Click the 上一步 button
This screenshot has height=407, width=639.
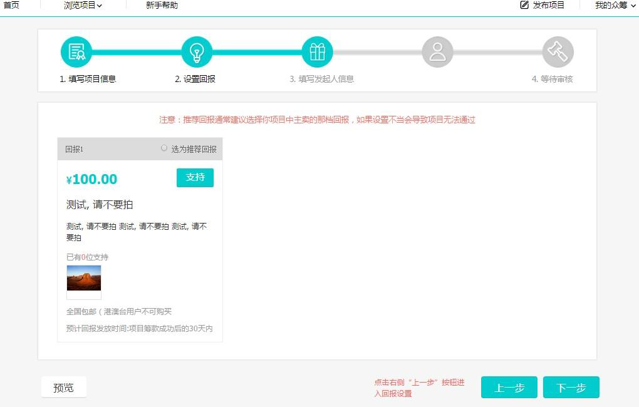coord(509,387)
